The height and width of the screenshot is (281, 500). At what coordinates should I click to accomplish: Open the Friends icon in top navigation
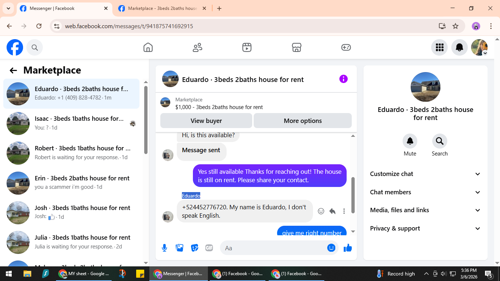click(x=198, y=48)
